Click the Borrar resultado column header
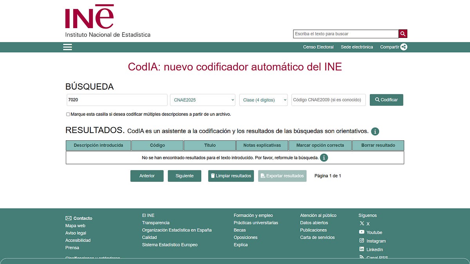Viewport: 470px width, 264px height. tap(378, 145)
